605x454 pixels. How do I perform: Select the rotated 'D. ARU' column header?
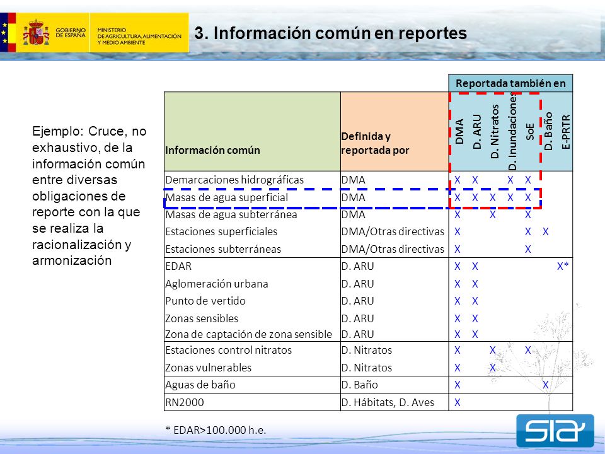click(477, 132)
